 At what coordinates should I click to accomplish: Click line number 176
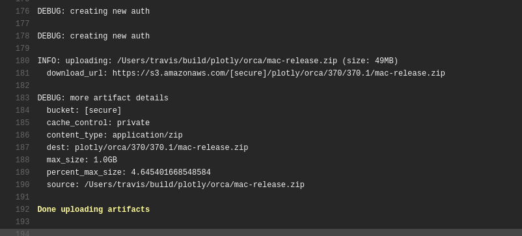tap(22, 11)
